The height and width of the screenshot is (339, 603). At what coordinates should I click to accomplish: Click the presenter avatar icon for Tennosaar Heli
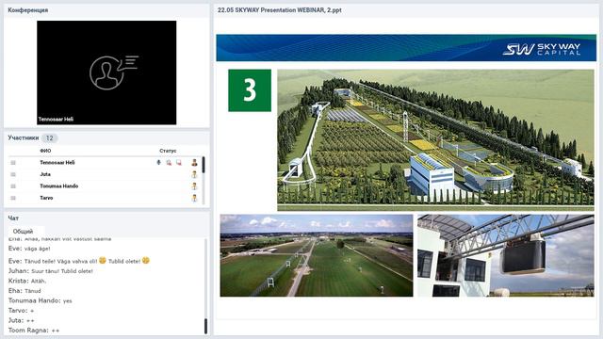(x=195, y=163)
